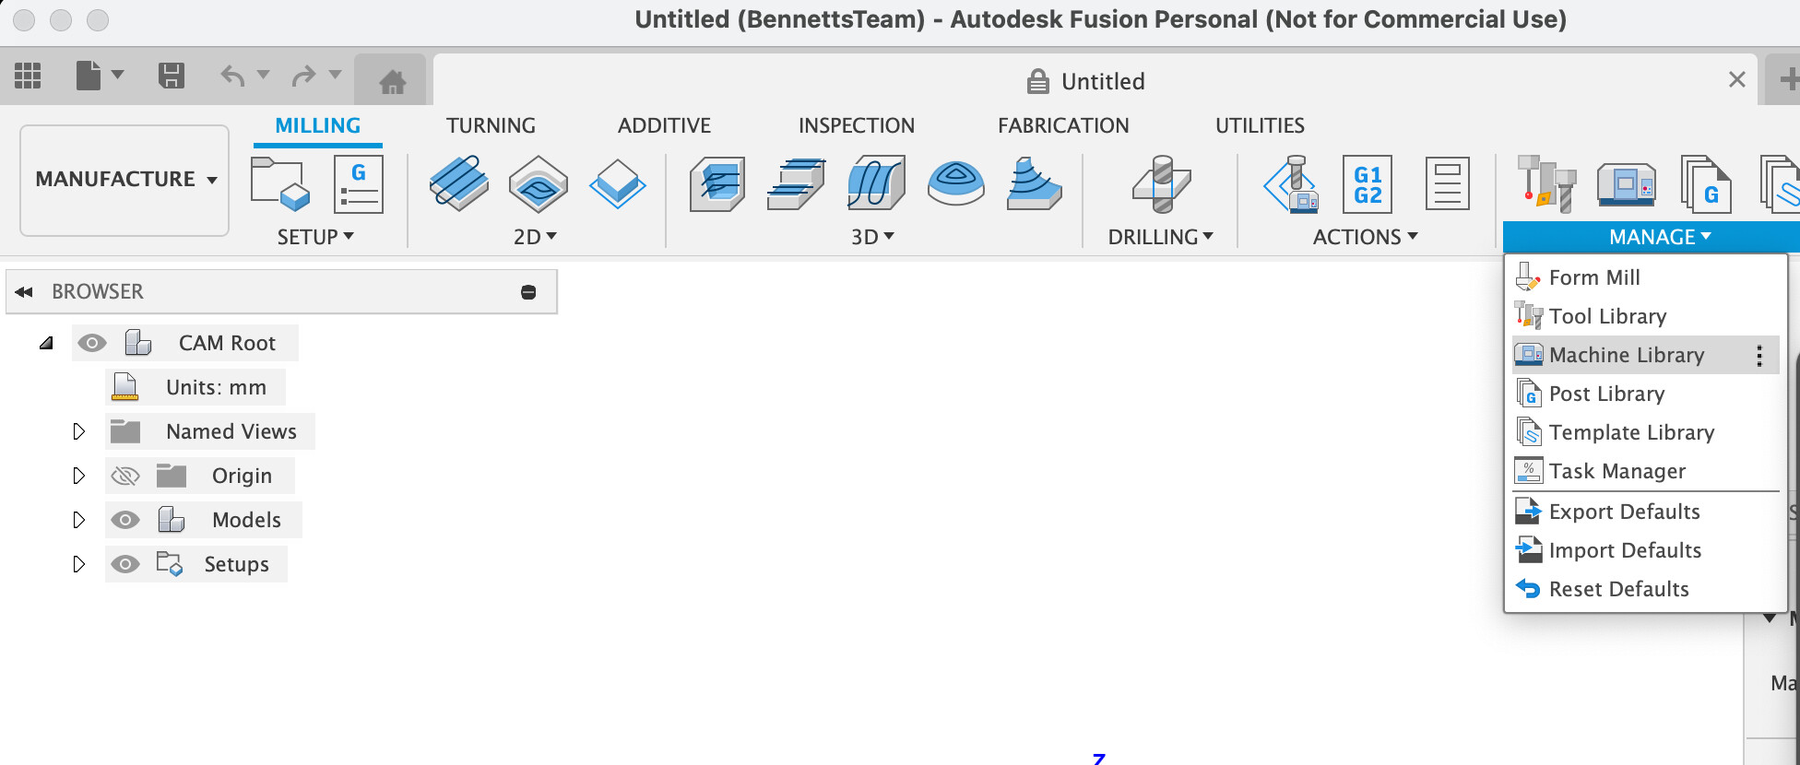Click the NC Program icon in Setup group
The width and height of the screenshot is (1800, 765).
coord(358,184)
